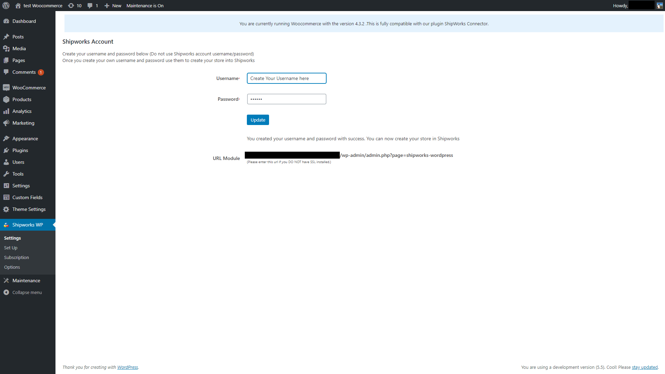Click the Shipworks WP colored icon
This screenshot has width=665, height=374.
click(x=6, y=225)
